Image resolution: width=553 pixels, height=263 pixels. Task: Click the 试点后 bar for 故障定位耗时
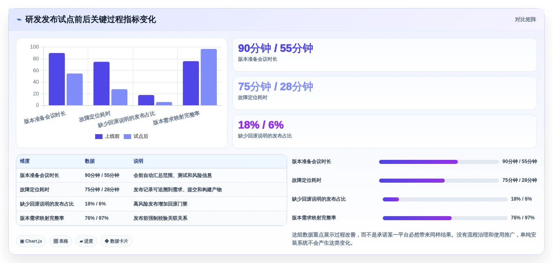119,97
